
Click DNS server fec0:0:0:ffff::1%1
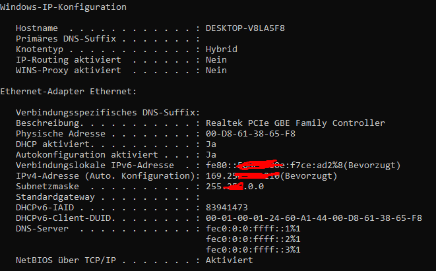click(253, 229)
